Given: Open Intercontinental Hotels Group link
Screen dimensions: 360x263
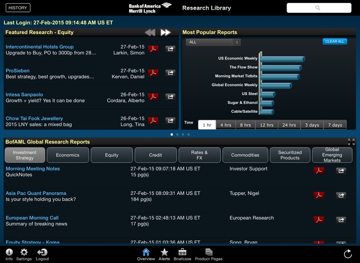Looking at the screenshot, I should click(40, 47).
